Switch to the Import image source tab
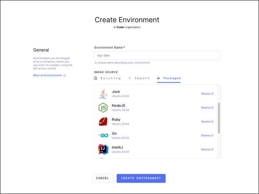The height and width of the screenshot is (194, 259). tap(139, 78)
